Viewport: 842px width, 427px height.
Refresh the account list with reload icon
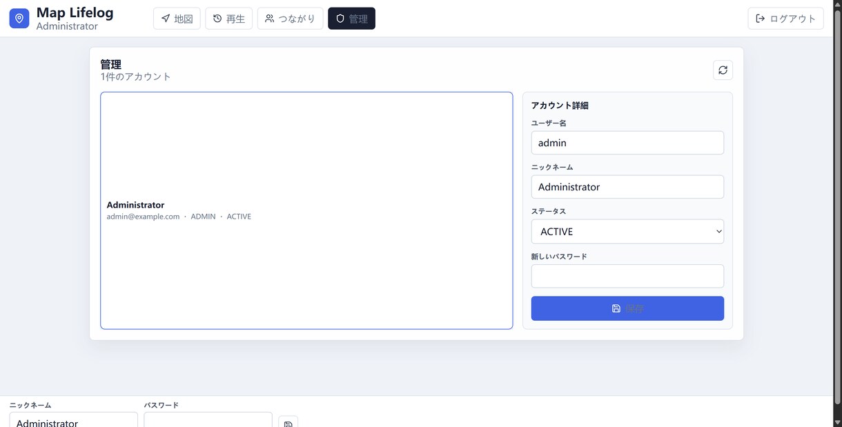pyautogui.click(x=723, y=70)
